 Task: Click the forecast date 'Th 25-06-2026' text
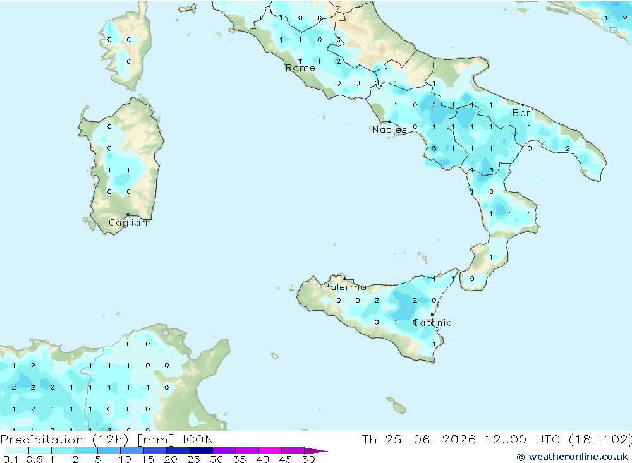tap(418, 439)
